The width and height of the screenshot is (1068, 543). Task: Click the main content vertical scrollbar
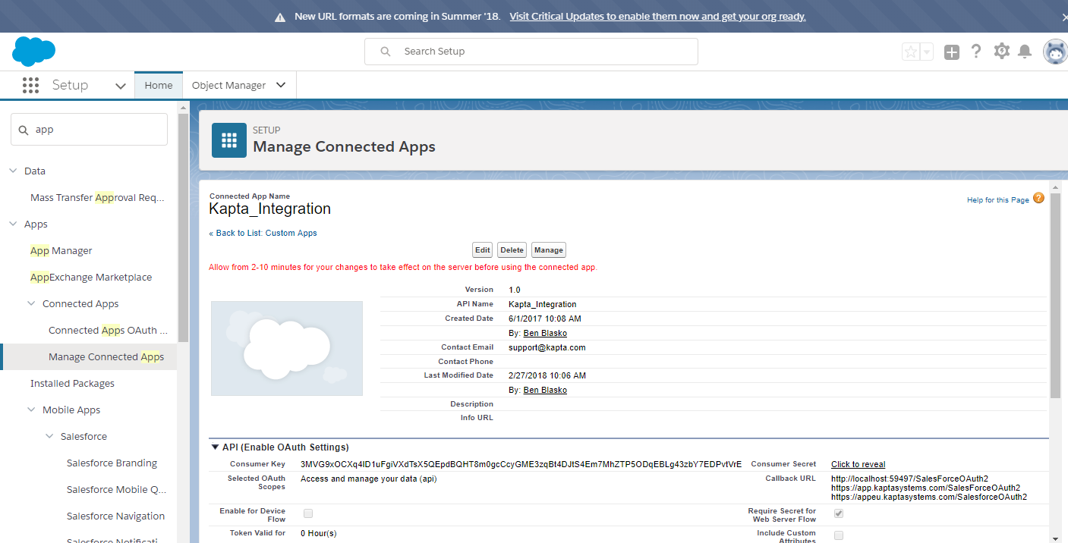[1055, 296]
